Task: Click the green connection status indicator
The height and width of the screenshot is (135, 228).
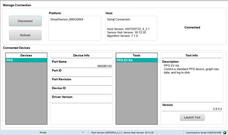Action: pyautogui.click(x=225, y=132)
